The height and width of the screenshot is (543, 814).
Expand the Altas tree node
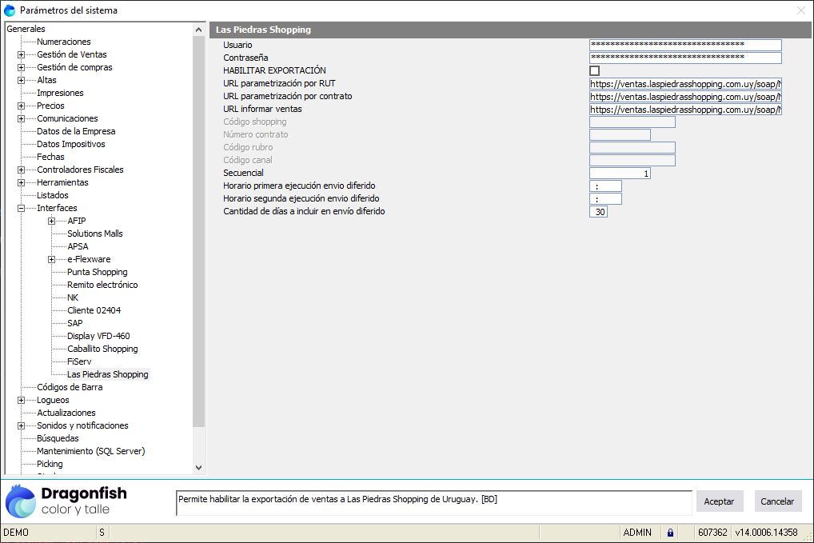point(22,80)
